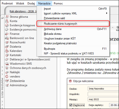Open the Dodaj menu
Image resolution: width=119 pixels, height=109 pixels.
point(31,3)
